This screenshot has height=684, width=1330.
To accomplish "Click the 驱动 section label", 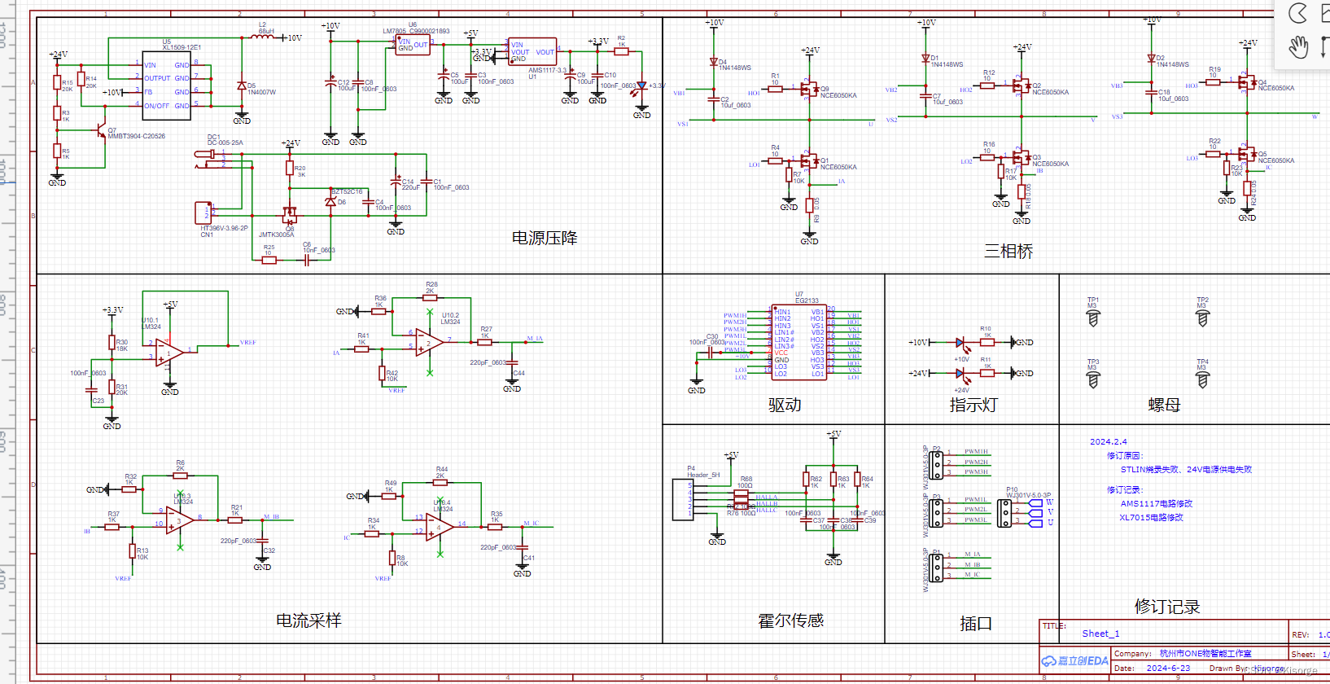I will click(785, 405).
